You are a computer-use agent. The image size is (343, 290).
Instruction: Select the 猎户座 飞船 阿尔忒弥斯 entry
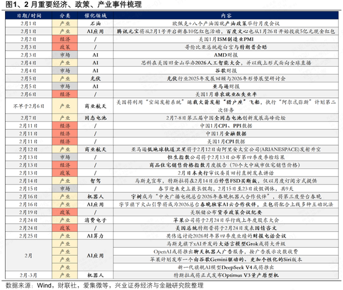click(x=226, y=106)
